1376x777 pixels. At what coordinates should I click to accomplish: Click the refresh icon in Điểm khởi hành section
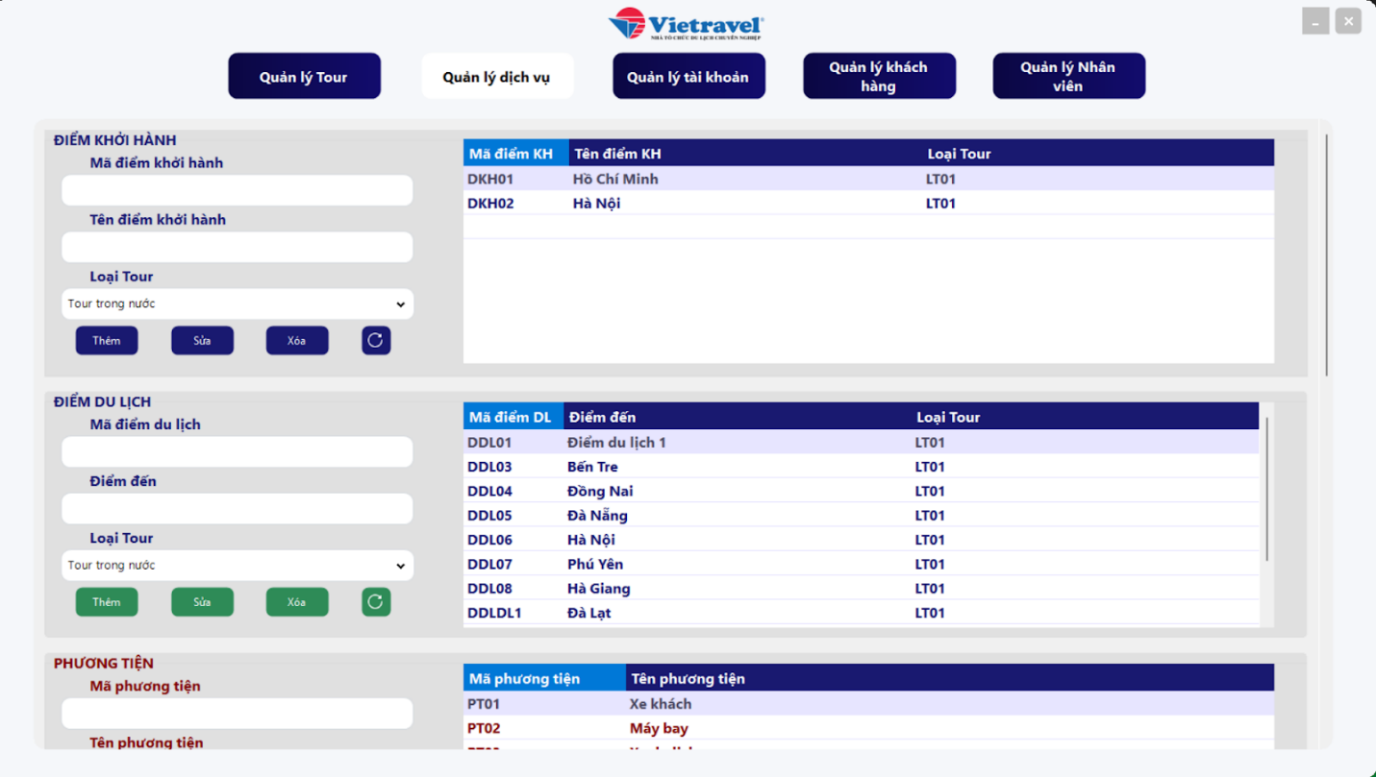(376, 340)
